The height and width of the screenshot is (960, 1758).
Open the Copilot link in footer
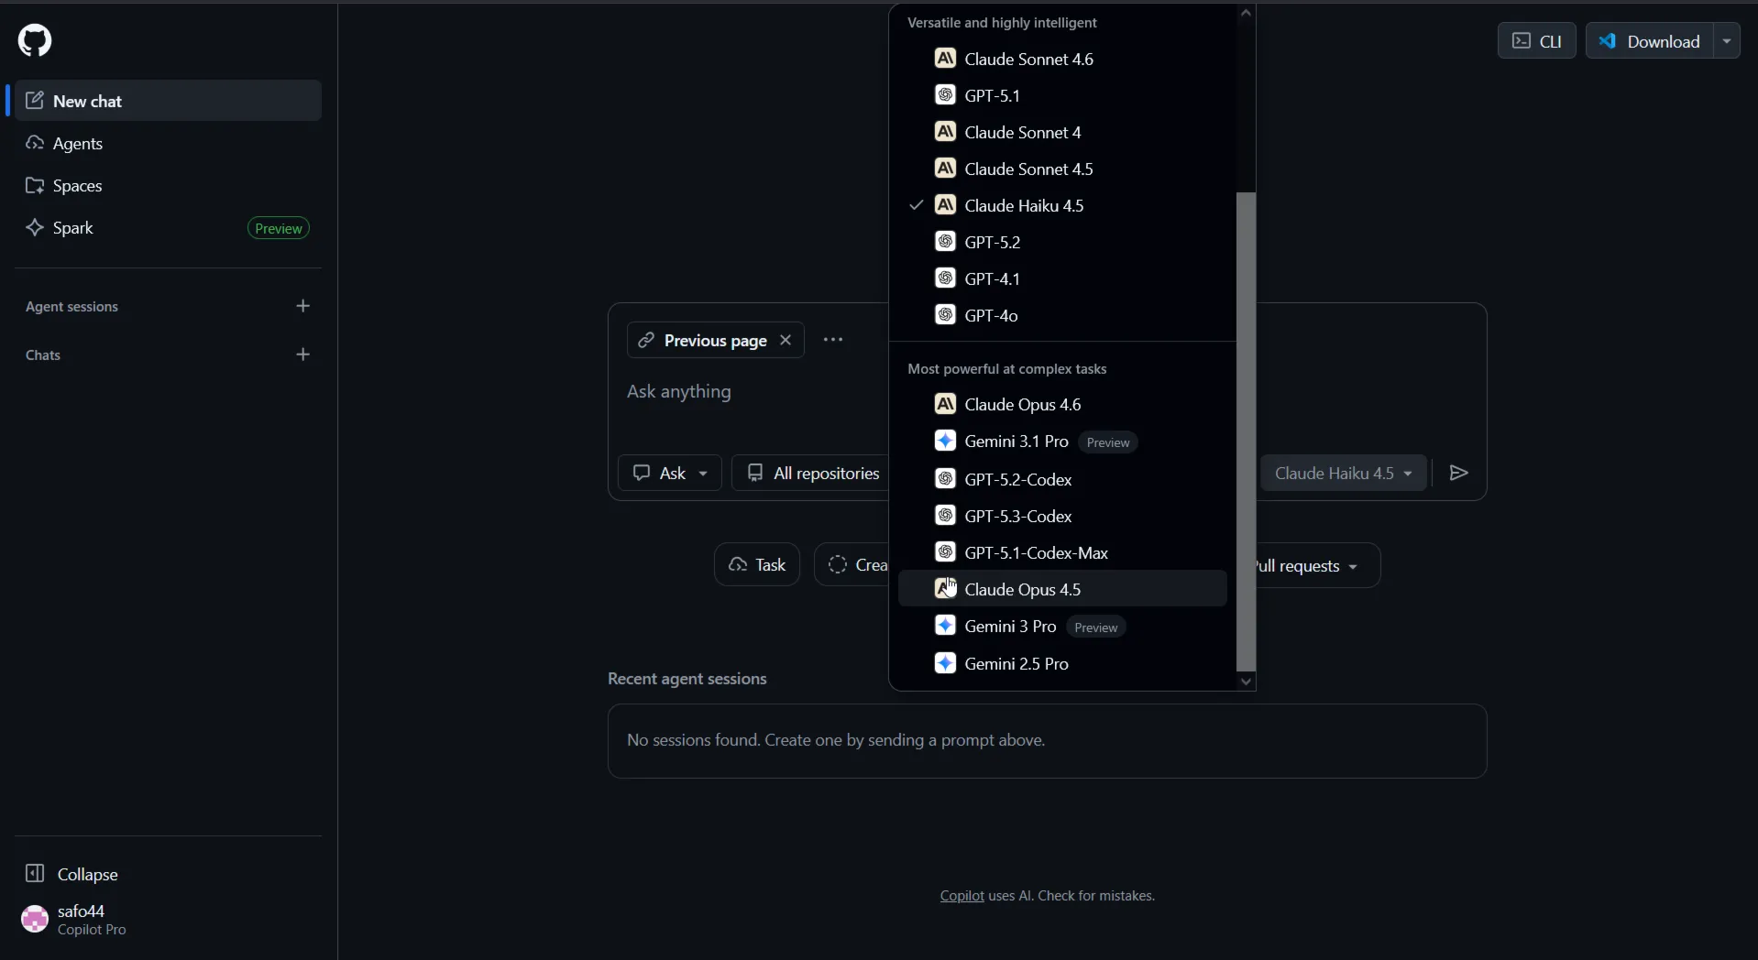tap(961, 896)
